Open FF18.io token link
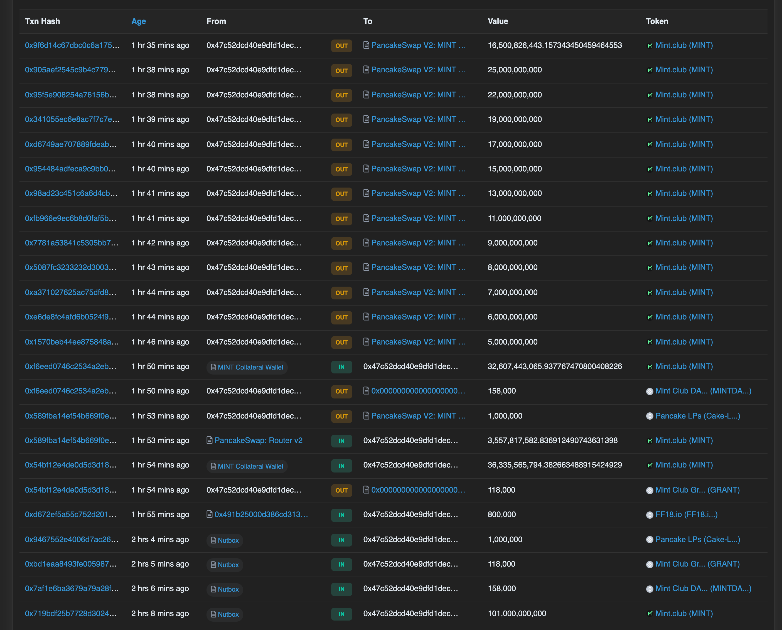Image resolution: width=782 pixels, height=630 pixels. [687, 514]
